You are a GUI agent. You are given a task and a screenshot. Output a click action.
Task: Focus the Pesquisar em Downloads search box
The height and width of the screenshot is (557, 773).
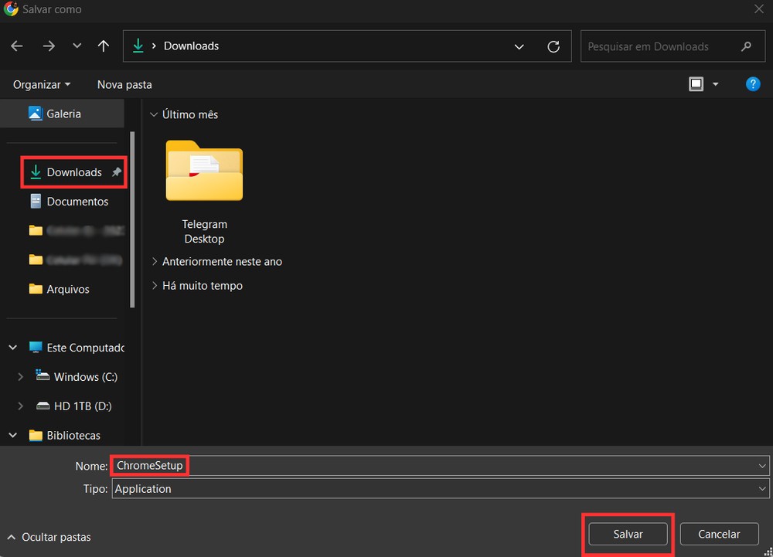pyautogui.click(x=673, y=46)
